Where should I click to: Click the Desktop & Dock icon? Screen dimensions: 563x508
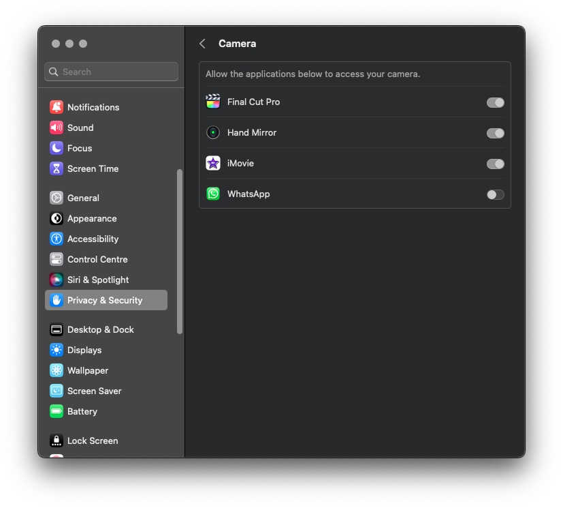click(x=57, y=329)
